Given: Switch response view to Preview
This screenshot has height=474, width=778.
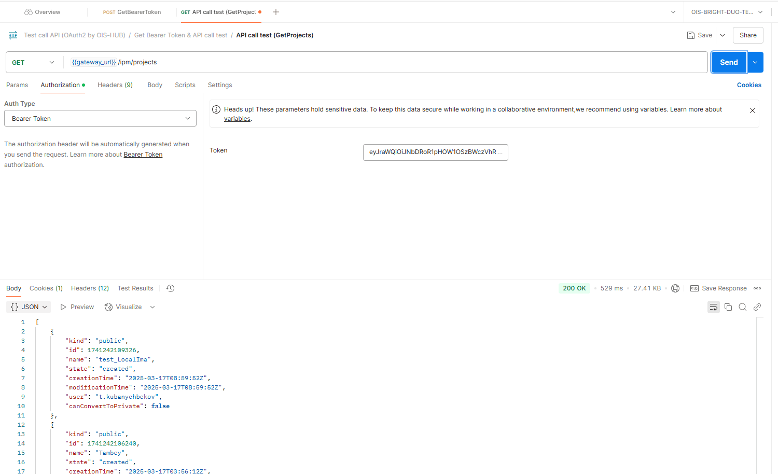Looking at the screenshot, I should tap(77, 307).
